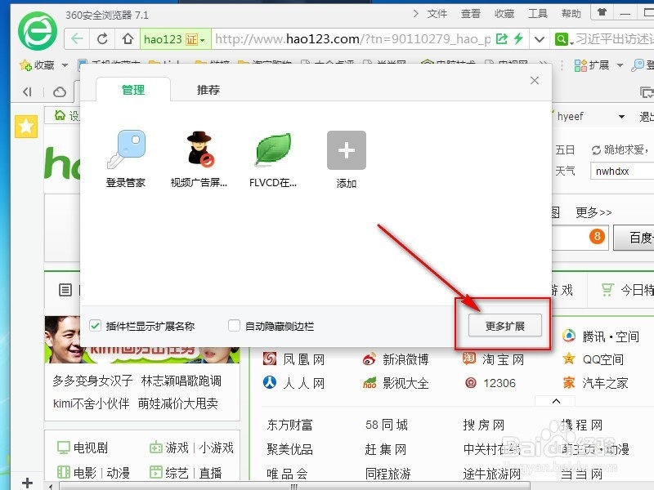
Task: Click the URL address field
Action: click(x=352, y=39)
